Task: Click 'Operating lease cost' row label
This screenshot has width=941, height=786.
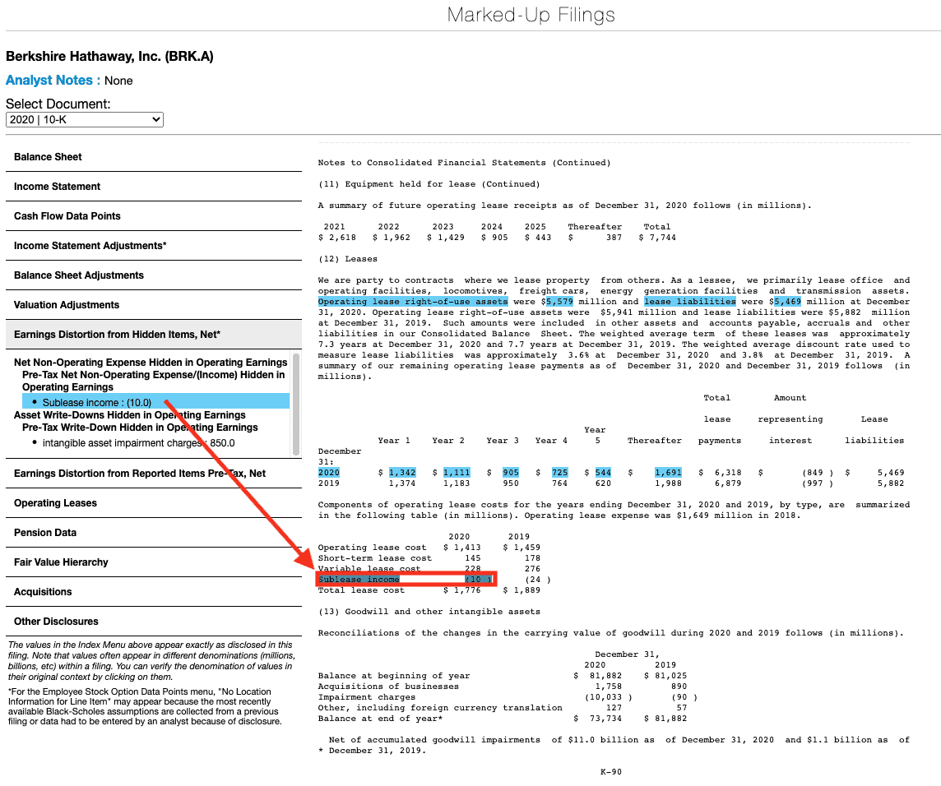Action: click(x=372, y=548)
